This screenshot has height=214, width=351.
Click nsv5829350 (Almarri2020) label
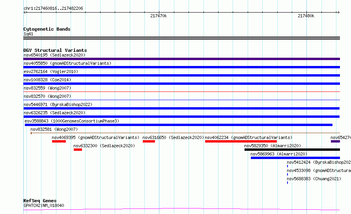tap(273, 146)
